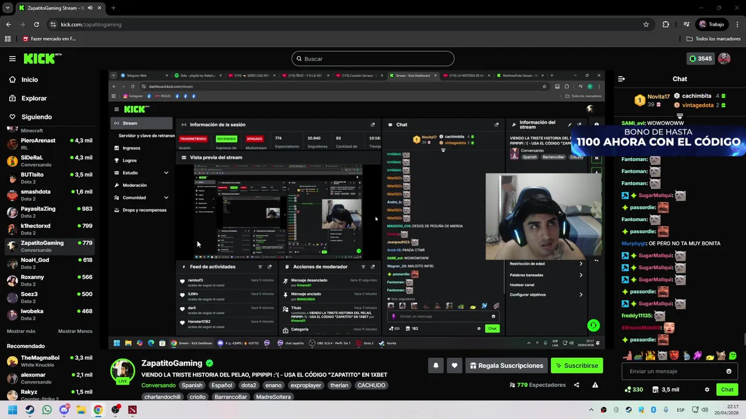
Task: Click the green Chat send button
Action: (x=727, y=390)
